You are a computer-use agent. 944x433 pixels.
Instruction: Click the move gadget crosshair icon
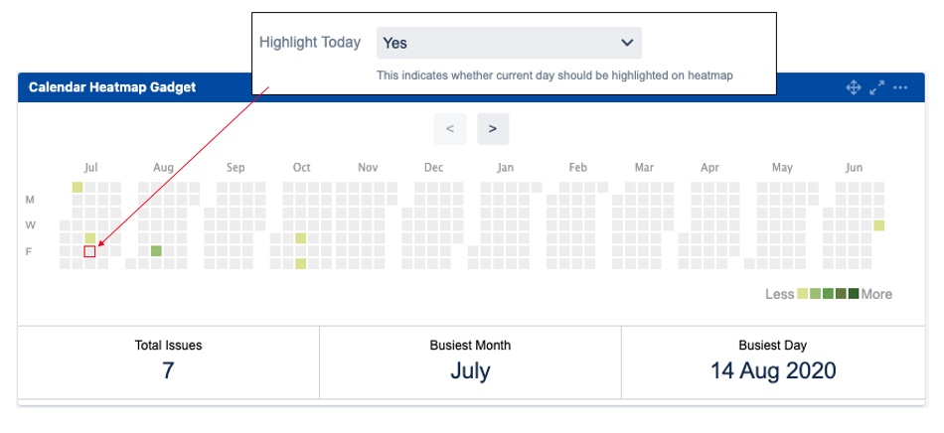(853, 87)
